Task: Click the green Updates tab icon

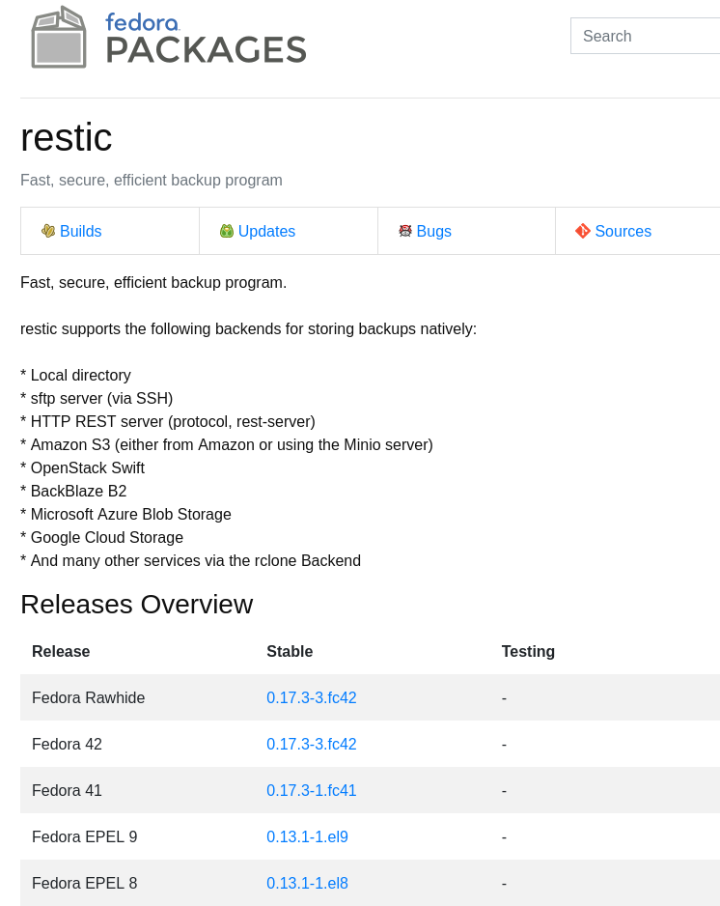Action: (x=227, y=231)
